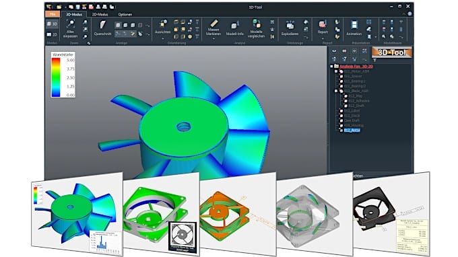
Task: Select the 014_Housing tree entry
Action: (354, 125)
